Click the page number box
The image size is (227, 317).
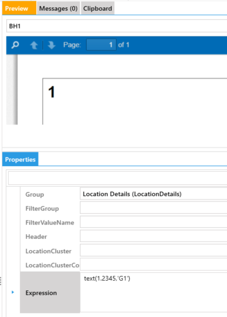101,45
